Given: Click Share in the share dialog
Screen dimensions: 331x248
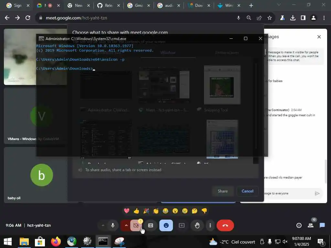Looking at the screenshot, I should coord(223,191).
